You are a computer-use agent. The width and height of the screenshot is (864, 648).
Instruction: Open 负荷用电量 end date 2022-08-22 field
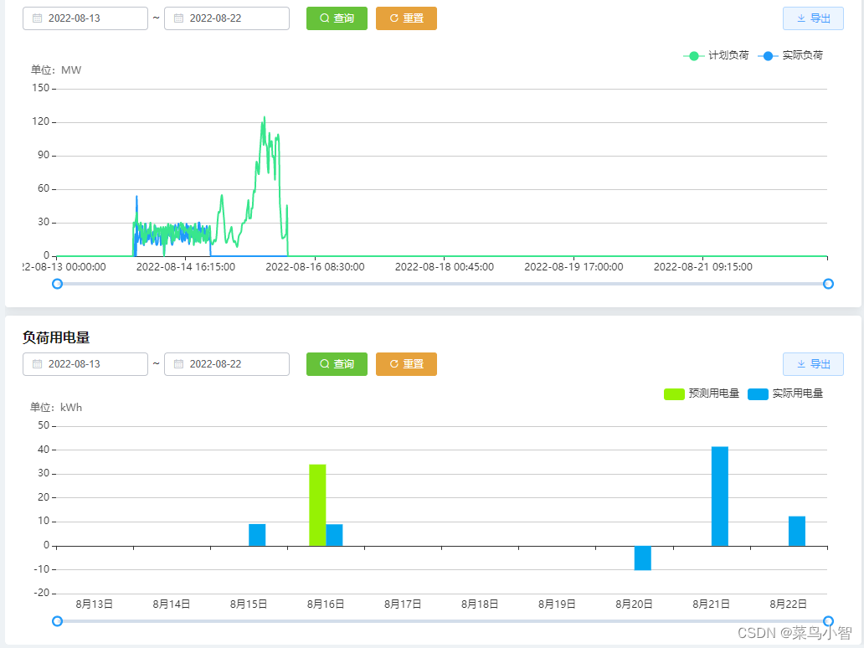pos(227,363)
